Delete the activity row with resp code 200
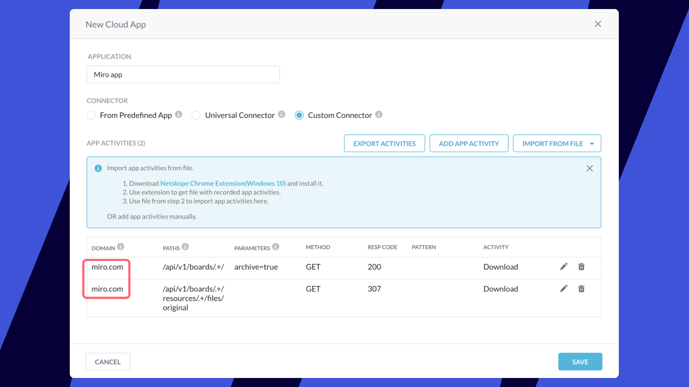The image size is (689, 387). point(581,267)
